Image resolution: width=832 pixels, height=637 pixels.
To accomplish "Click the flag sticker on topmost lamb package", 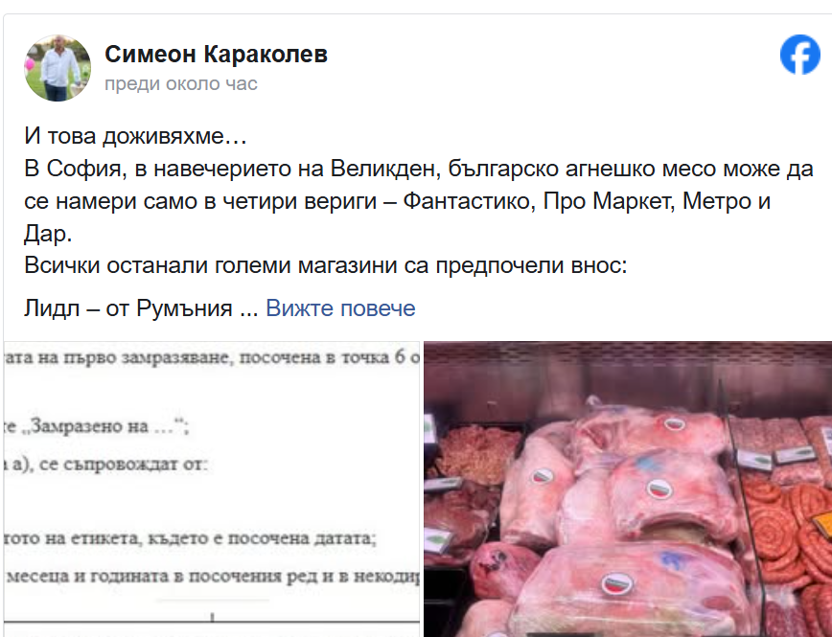I will click(x=674, y=423).
